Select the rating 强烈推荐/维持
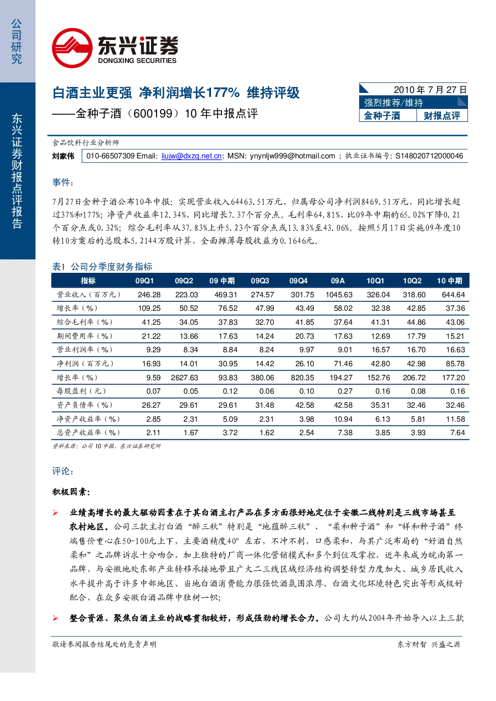Image resolution: width=496 pixels, height=701 pixels. click(x=393, y=103)
